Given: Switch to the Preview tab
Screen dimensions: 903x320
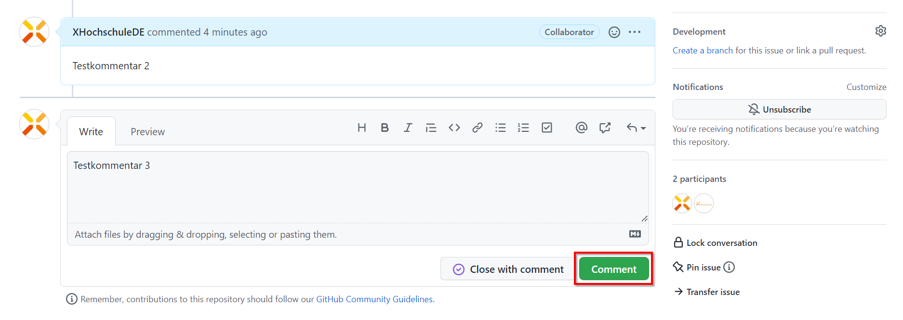Looking at the screenshot, I should click(x=147, y=131).
